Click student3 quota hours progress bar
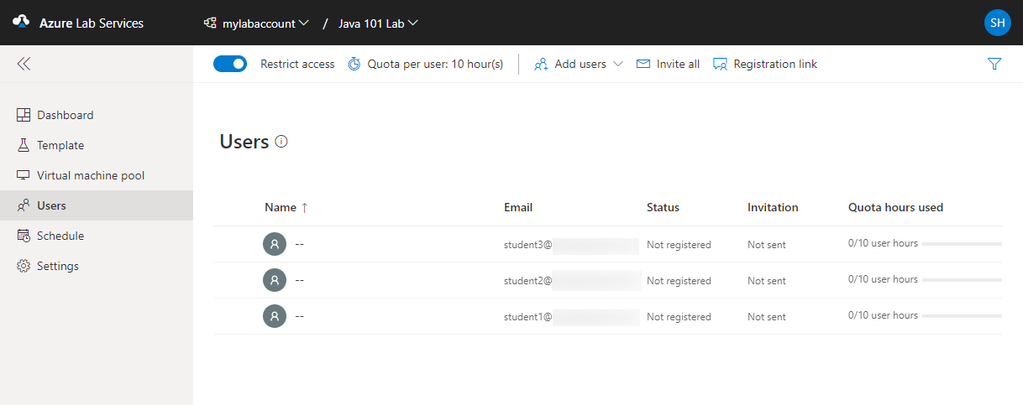The width and height of the screenshot is (1023, 405). pos(962,244)
